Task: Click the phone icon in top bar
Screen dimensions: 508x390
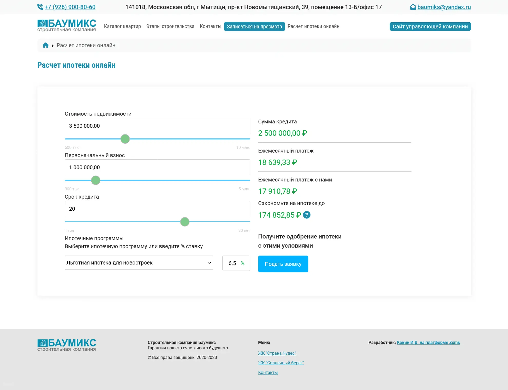Action: pyautogui.click(x=40, y=7)
